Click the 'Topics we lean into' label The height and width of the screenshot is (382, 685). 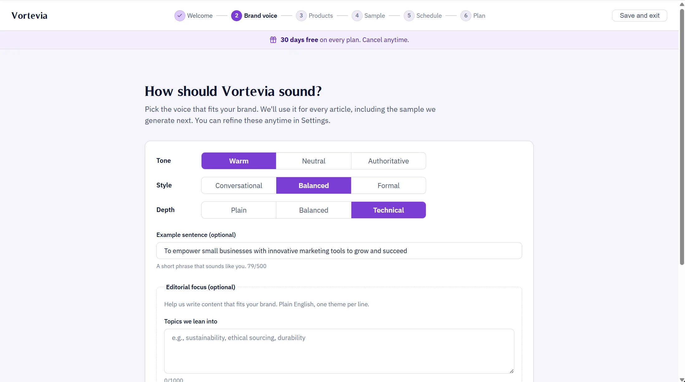click(191, 321)
